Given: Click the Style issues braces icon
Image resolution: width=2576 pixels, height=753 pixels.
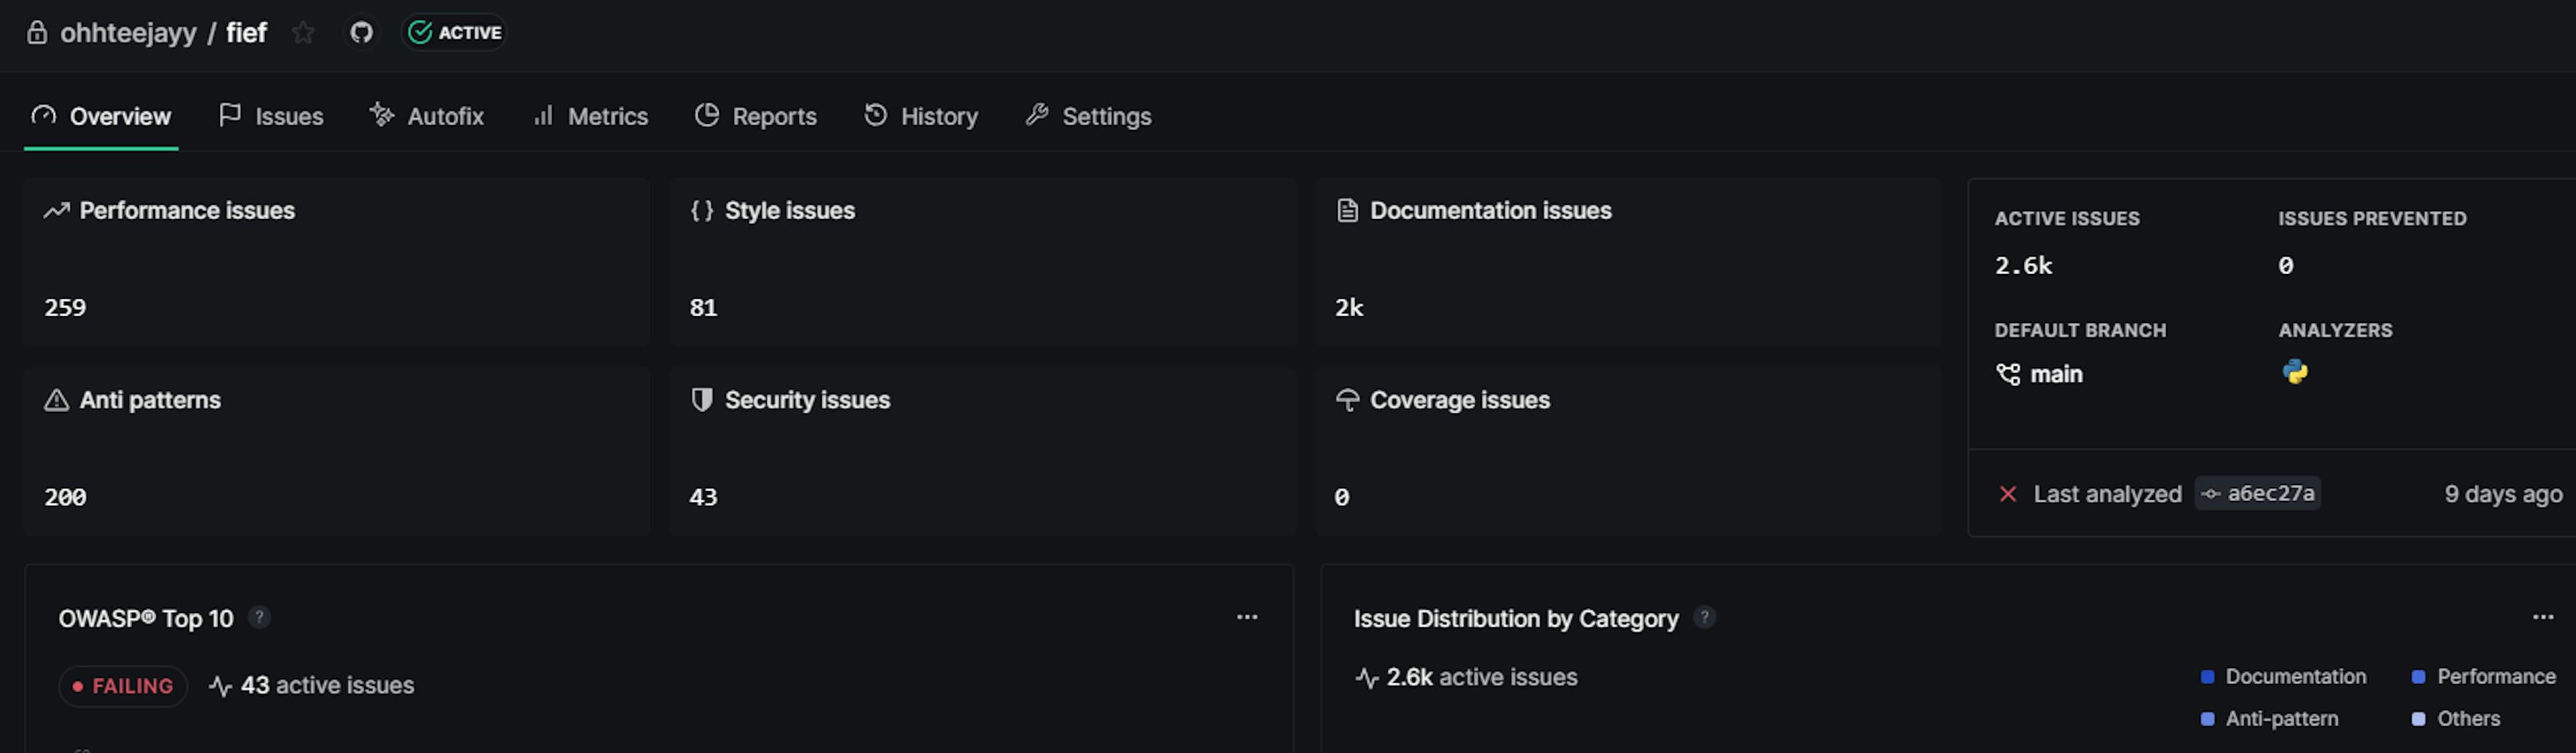Looking at the screenshot, I should [702, 211].
